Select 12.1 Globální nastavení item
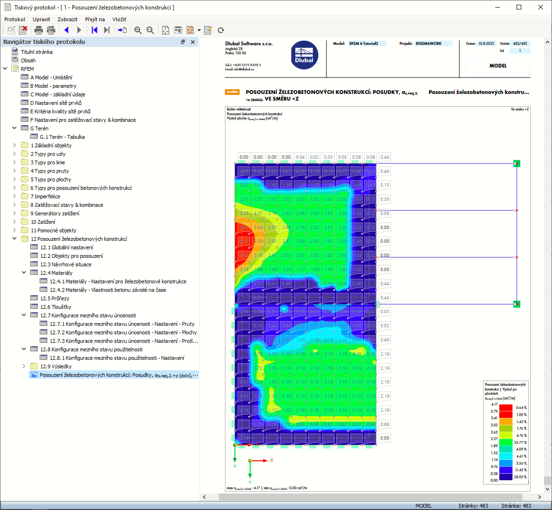The image size is (552, 510). 67,247
